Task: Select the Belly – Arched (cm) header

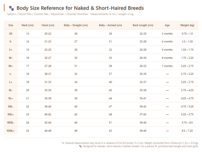Action: [x=111, y=25]
